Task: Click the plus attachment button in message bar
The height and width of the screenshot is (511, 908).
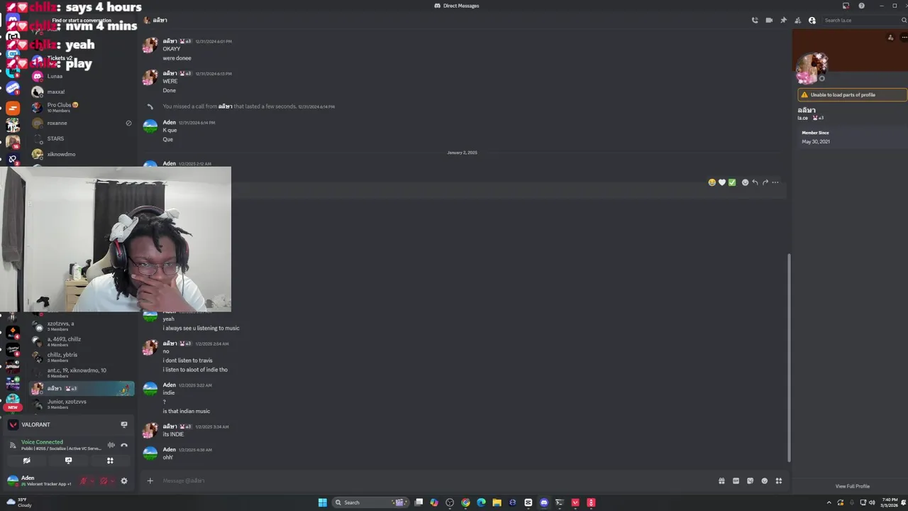Action: click(150, 480)
